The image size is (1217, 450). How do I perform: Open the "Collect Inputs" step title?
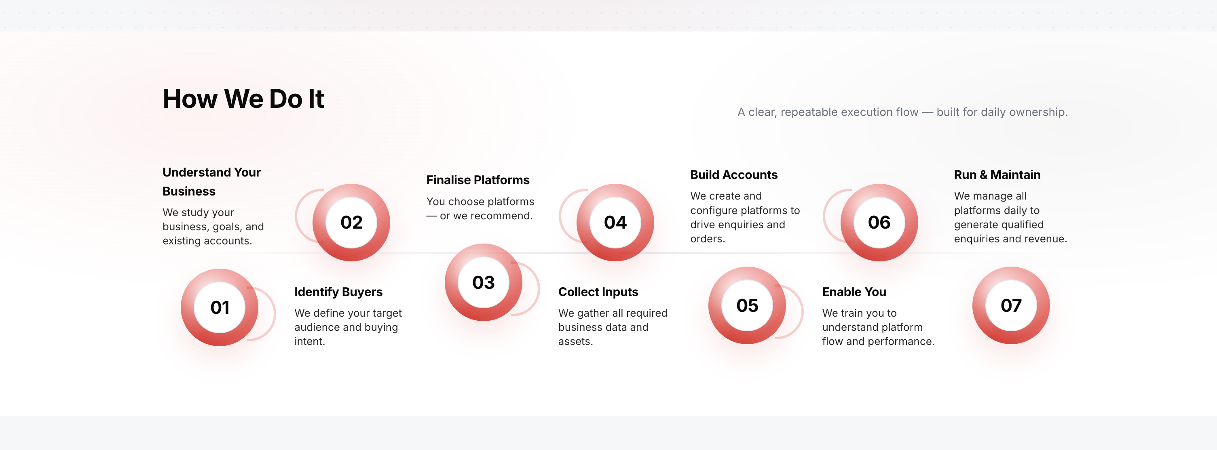[x=598, y=292]
